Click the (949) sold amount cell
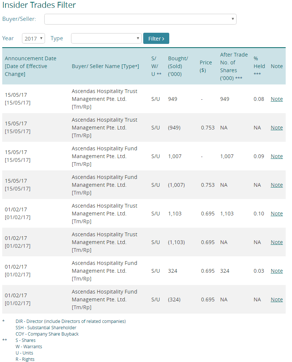 (x=174, y=128)
